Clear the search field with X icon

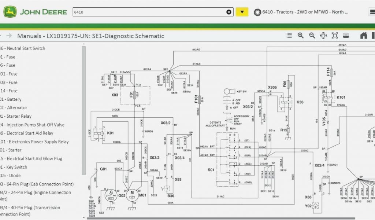(x=229, y=12)
